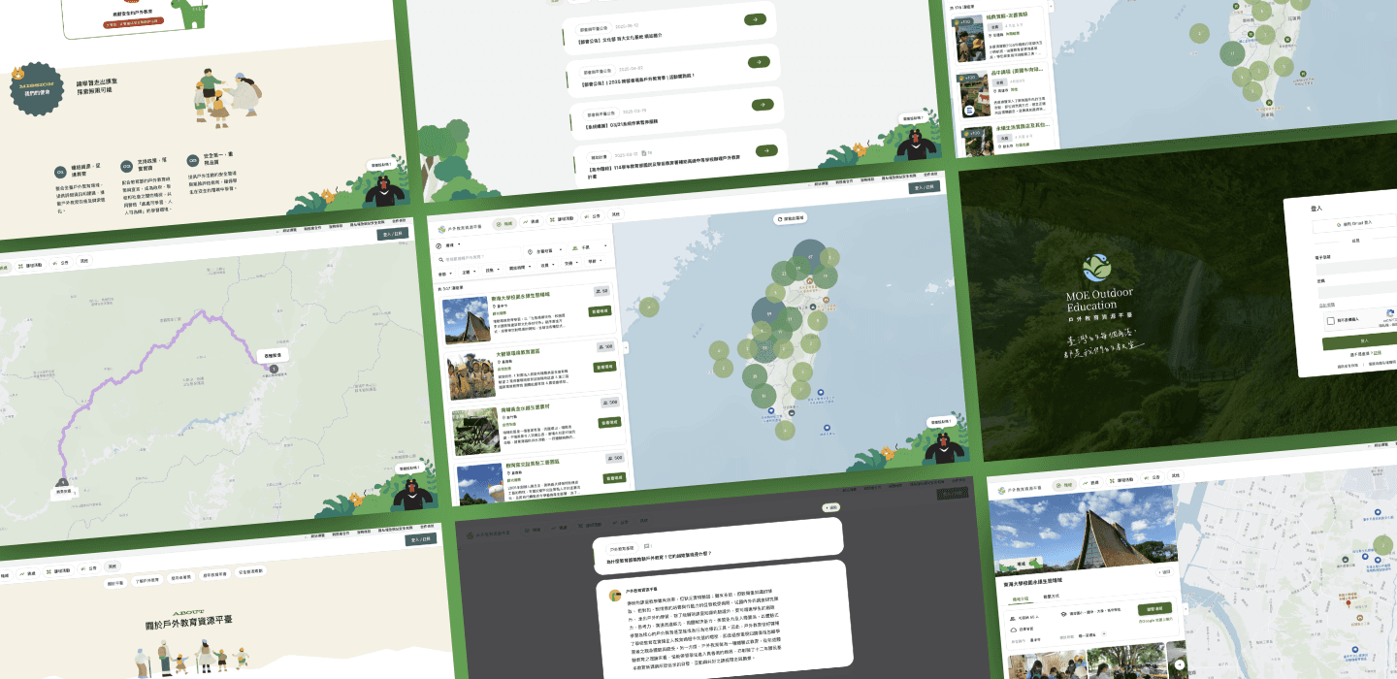Viewport: 1397px width, 679px height.
Task: Open 路線 tab in center Taiwan map window
Action: (530, 221)
